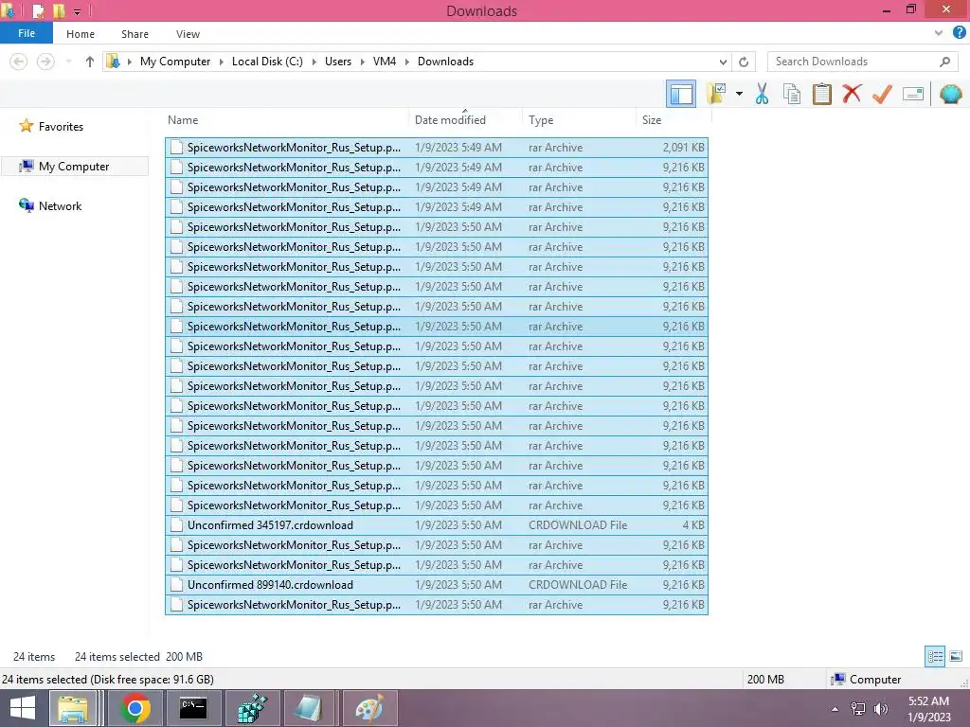
Task: Click the folder options checkmark toolbar icon
Action: click(x=717, y=94)
